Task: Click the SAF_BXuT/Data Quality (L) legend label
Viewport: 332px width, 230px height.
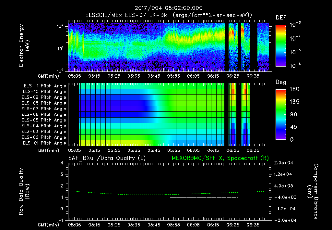Action: pos(107,158)
